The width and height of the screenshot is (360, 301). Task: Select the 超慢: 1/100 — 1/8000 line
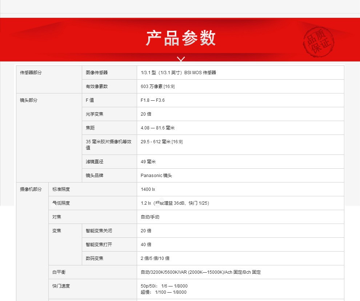pos(164,292)
